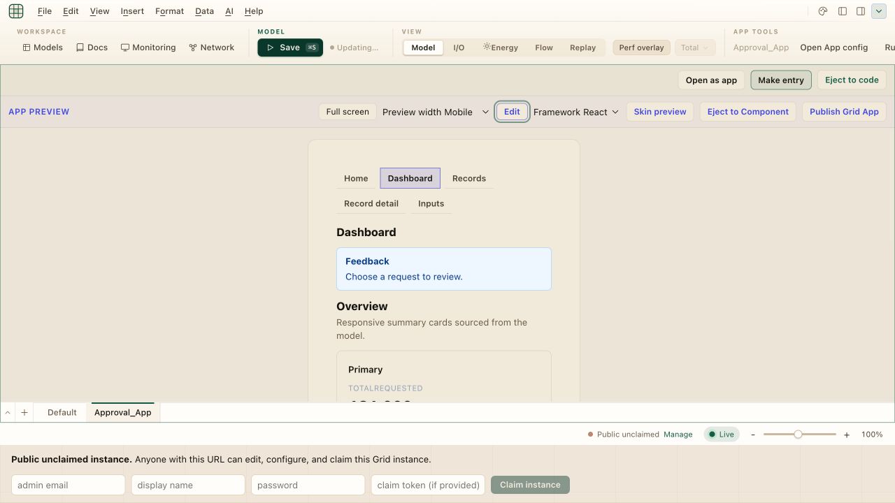The height and width of the screenshot is (503, 895).
Task: Open the File menu
Action: (x=45, y=11)
